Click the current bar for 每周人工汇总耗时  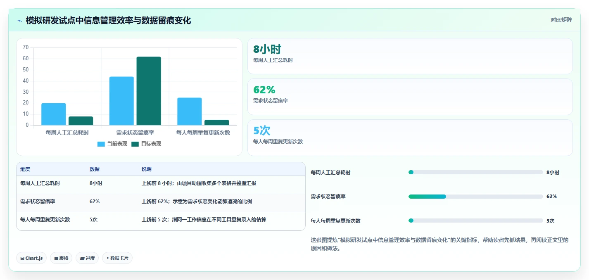54,114
